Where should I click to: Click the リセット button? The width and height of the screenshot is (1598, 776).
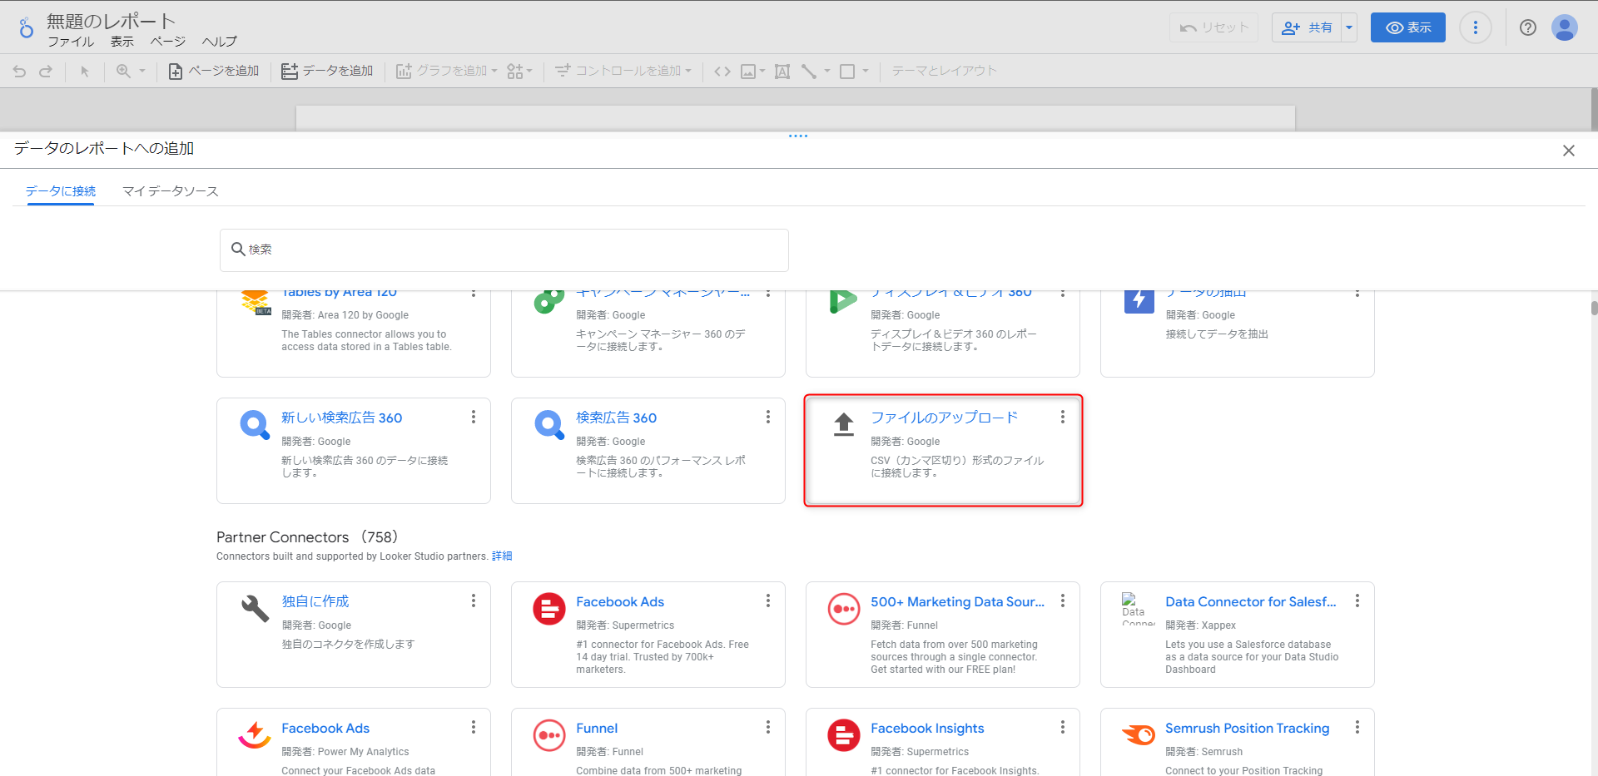click(x=1213, y=27)
